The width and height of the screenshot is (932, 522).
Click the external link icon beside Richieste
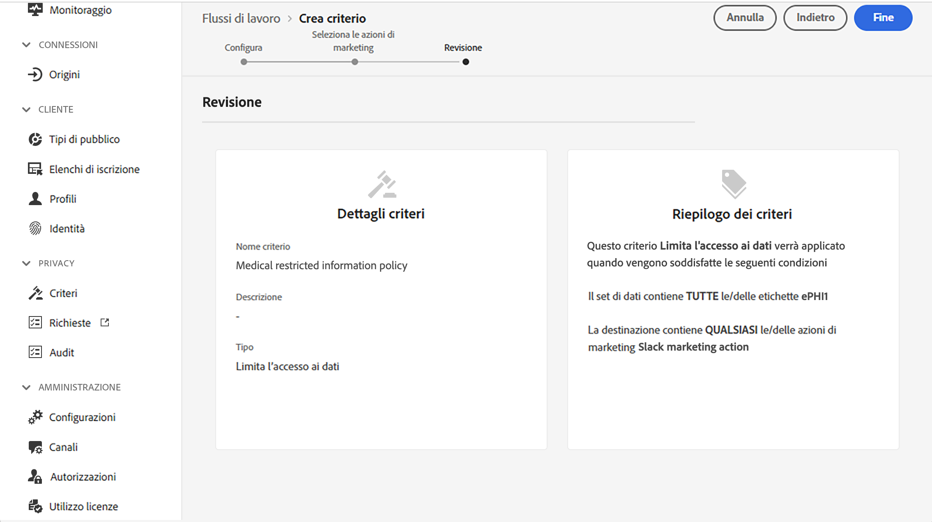[x=105, y=323]
